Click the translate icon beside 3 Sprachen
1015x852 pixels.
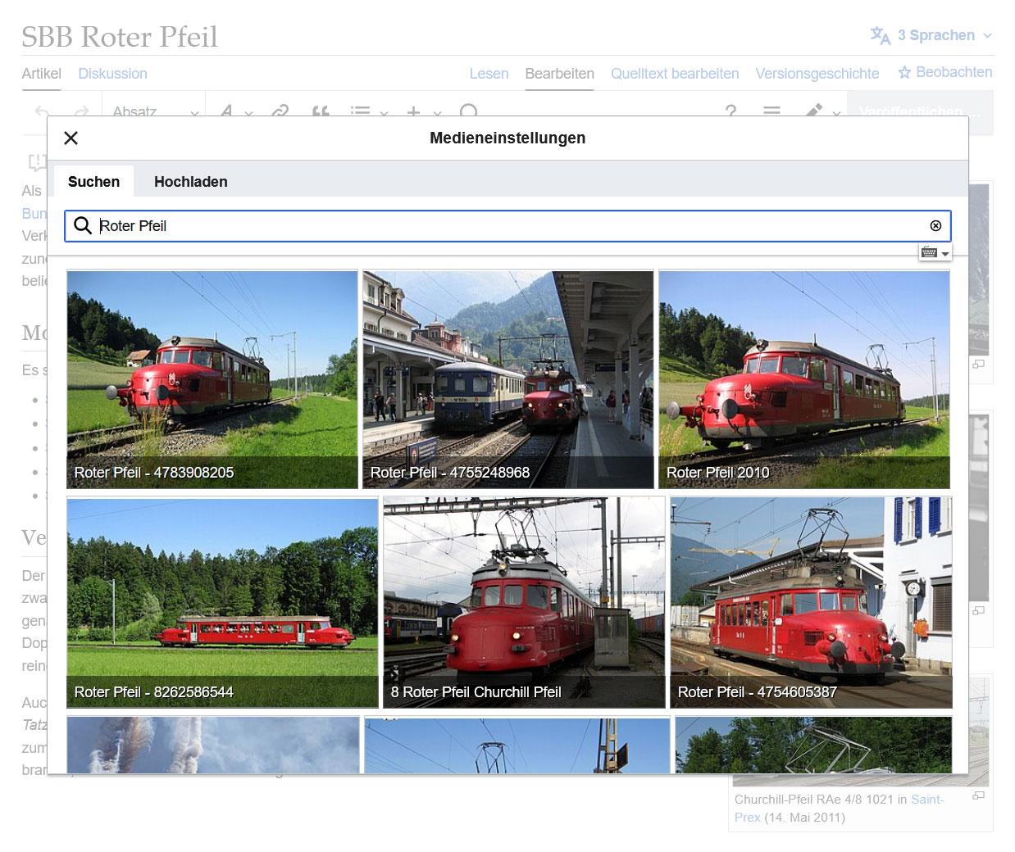(x=881, y=35)
